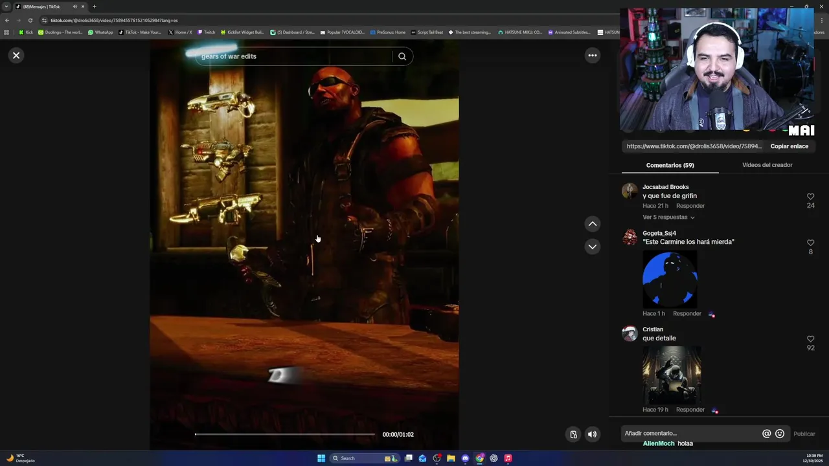Open the KickBot Widget Builder bookmark
829x466 pixels.
pyautogui.click(x=242, y=32)
